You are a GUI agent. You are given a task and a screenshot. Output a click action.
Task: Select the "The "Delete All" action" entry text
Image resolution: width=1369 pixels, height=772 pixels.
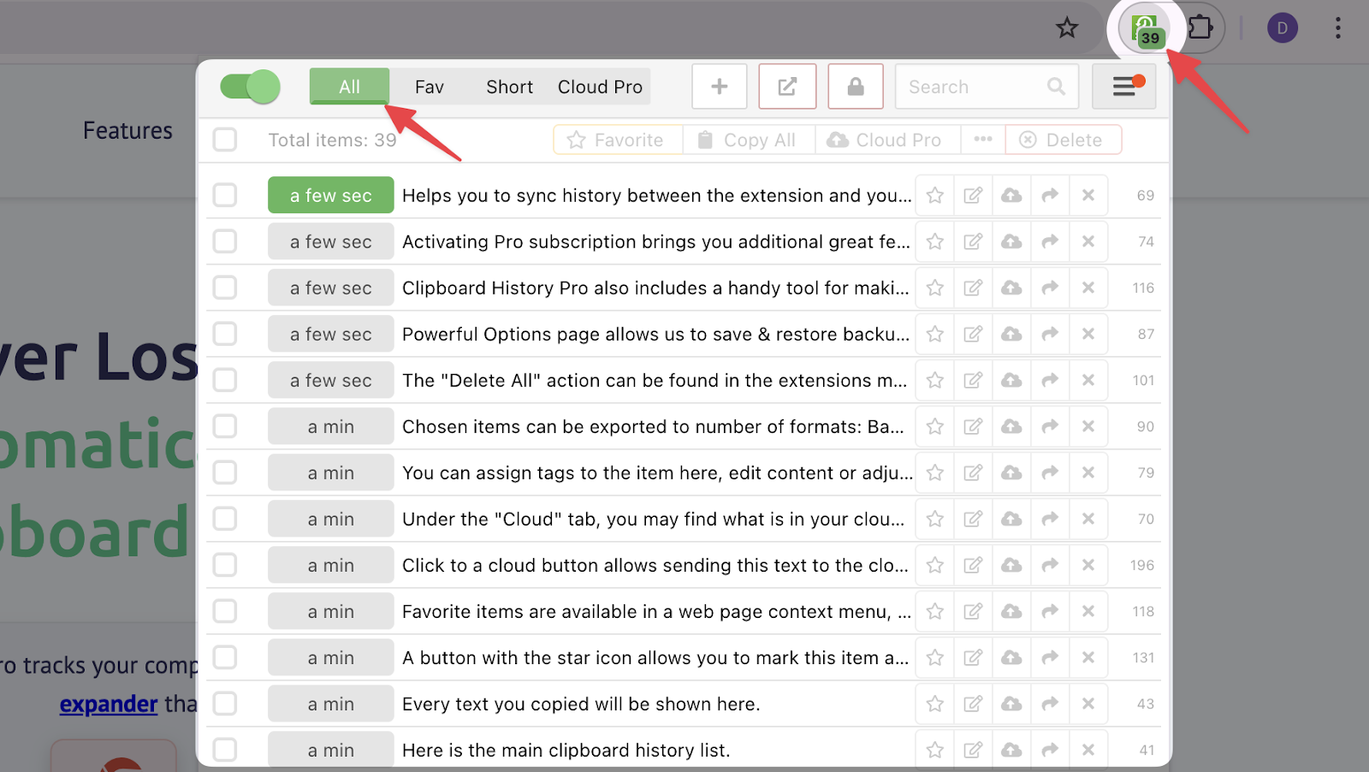coord(655,380)
